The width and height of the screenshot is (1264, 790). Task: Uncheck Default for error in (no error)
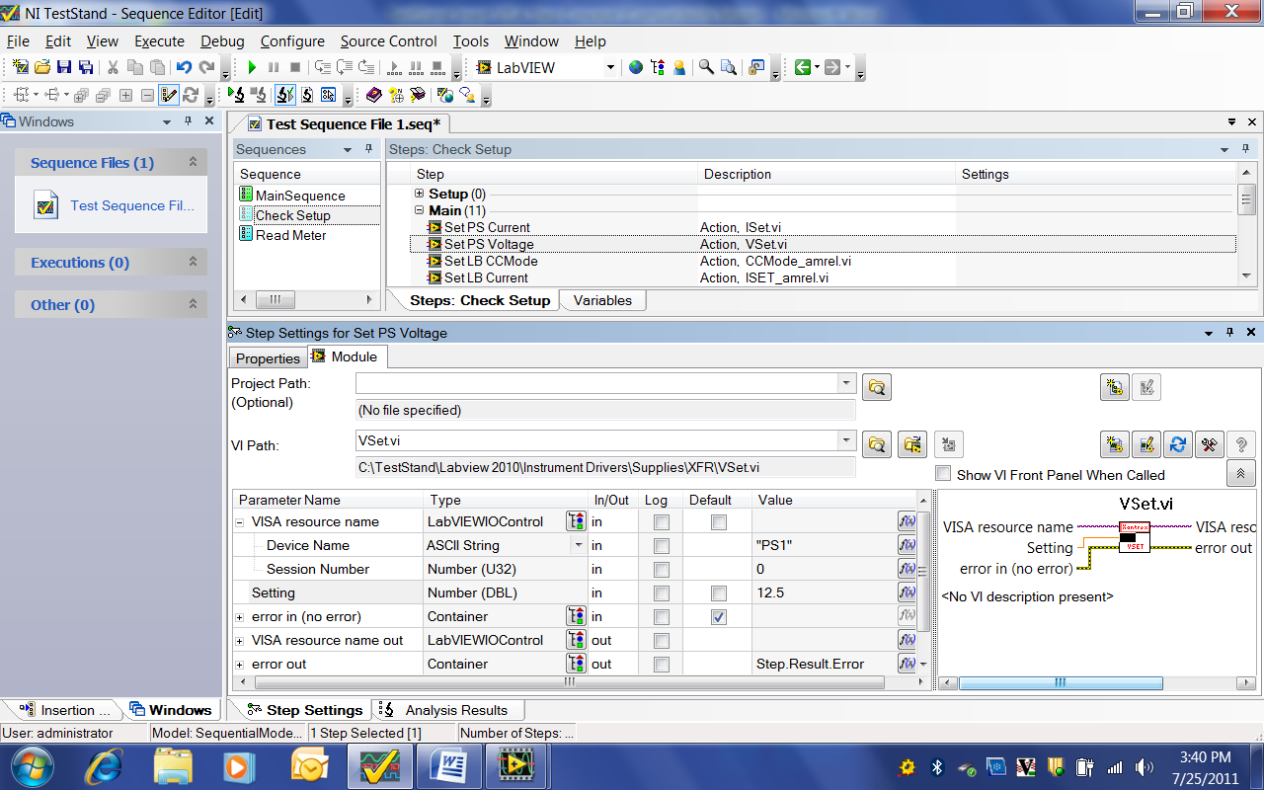click(719, 617)
